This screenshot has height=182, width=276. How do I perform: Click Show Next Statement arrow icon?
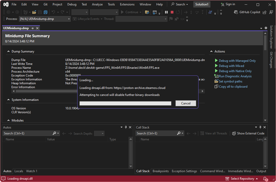[x=186, y=12]
